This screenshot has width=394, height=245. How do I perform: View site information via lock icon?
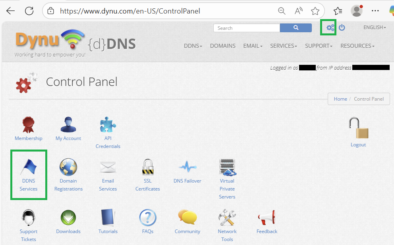[x=50, y=11]
